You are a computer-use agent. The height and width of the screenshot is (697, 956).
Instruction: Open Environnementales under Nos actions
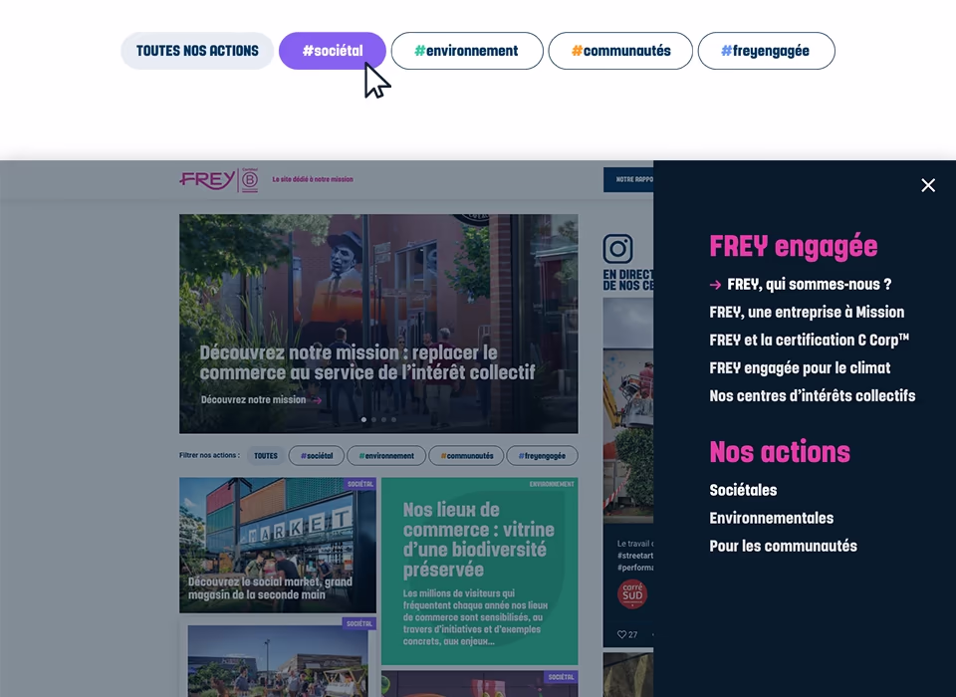(771, 519)
